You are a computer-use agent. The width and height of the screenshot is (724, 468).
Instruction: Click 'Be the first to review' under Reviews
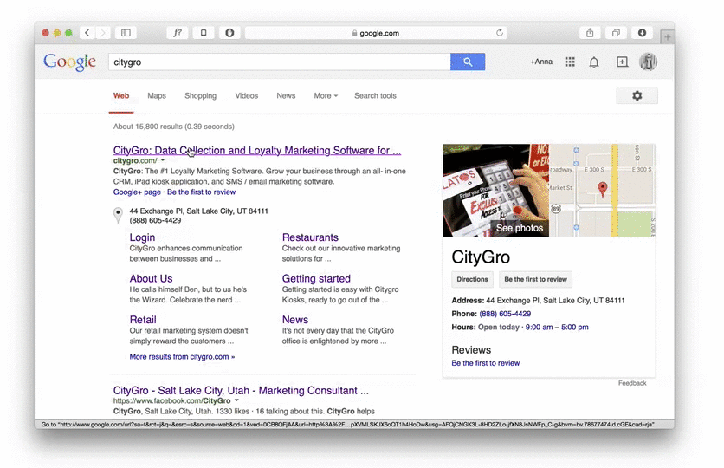486,363
